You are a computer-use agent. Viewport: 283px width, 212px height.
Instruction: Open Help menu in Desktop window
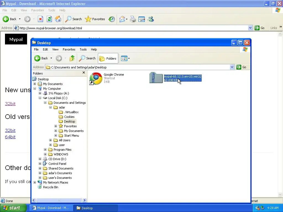[94, 49]
